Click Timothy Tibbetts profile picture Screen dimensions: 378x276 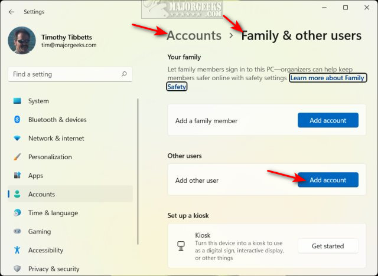click(x=22, y=40)
